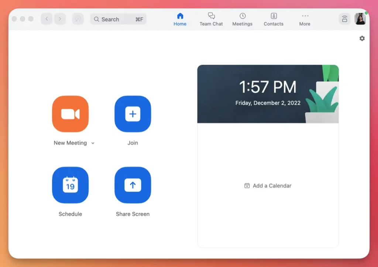Open the New Meeting options chevron
This screenshot has width=378, height=267.
tap(92, 143)
